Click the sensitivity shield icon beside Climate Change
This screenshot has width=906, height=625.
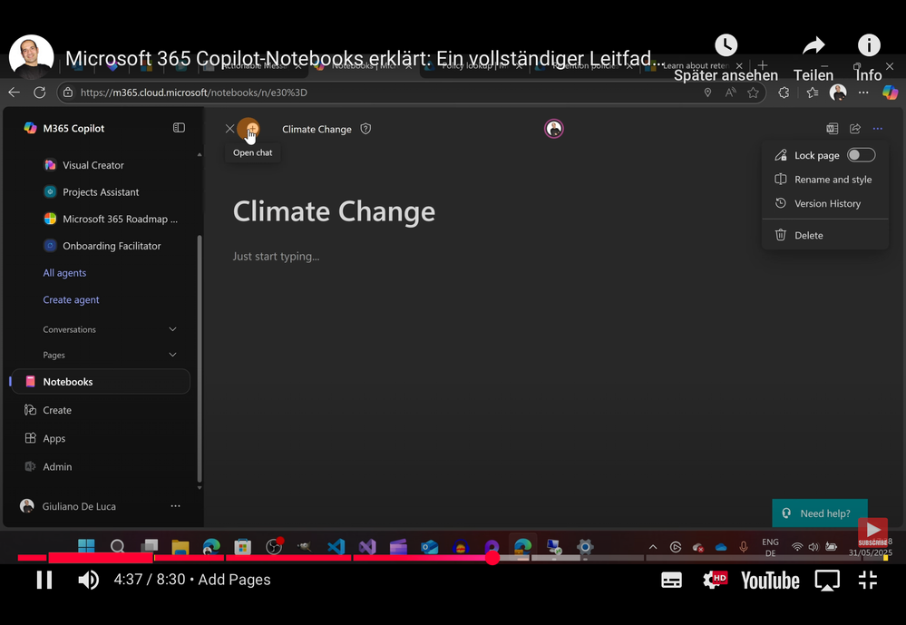[x=365, y=129]
